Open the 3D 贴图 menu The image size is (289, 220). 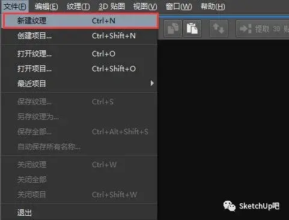(112, 7)
